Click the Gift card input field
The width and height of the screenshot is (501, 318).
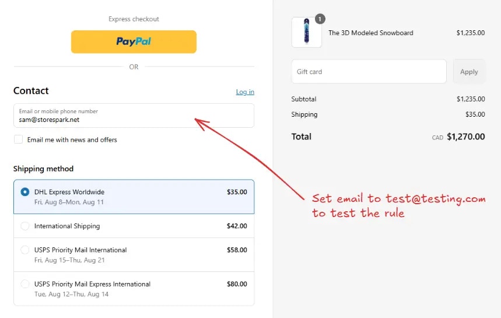coord(369,71)
